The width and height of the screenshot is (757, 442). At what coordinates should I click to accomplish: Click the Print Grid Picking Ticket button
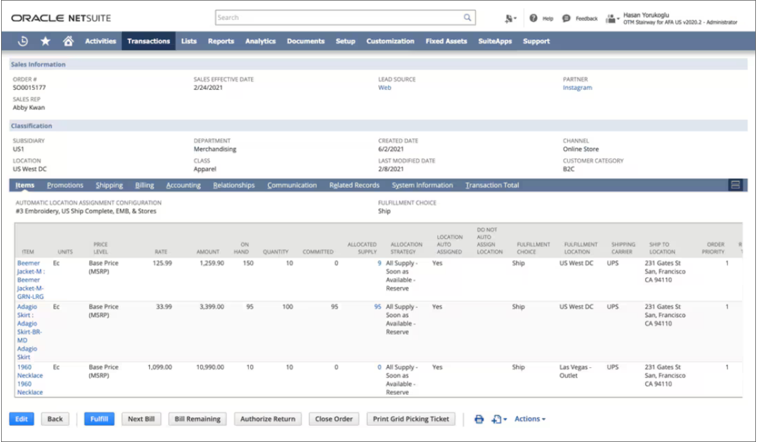point(411,419)
